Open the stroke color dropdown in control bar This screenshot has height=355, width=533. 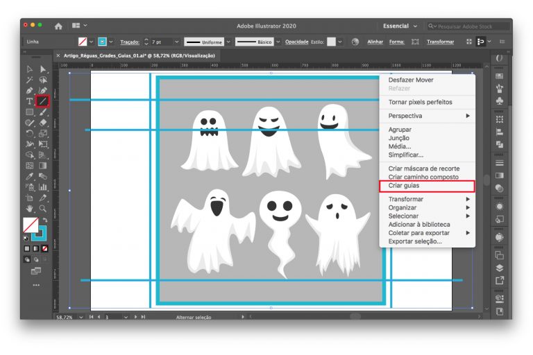tap(111, 42)
